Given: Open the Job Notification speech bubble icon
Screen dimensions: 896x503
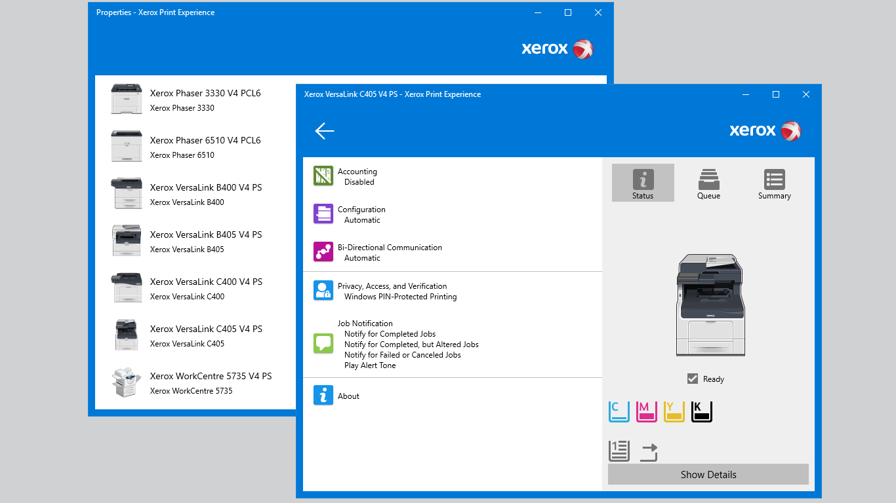Looking at the screenshot, I should pos(323,343).
